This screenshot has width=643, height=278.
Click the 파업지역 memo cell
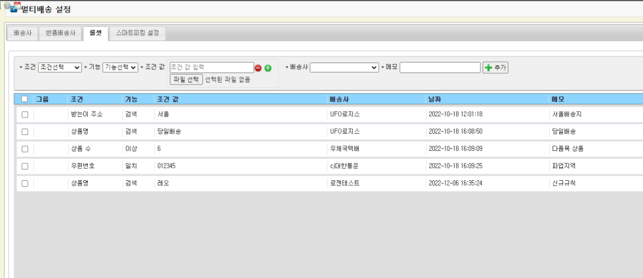click(x=564, y=166)
